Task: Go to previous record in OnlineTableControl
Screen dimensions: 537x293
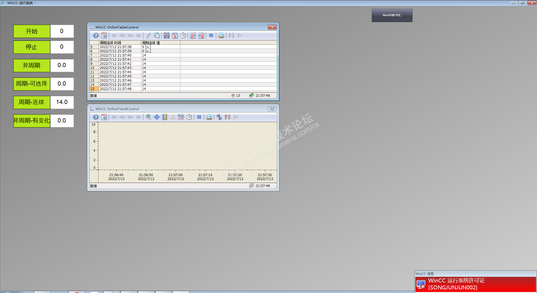Action: pyautogui.click(x=122, y=36)
